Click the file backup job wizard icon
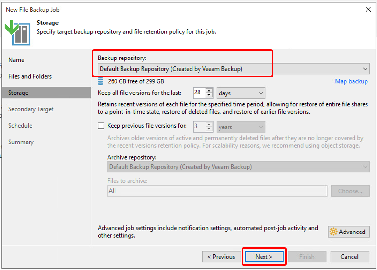 click(x=17, y=33)
